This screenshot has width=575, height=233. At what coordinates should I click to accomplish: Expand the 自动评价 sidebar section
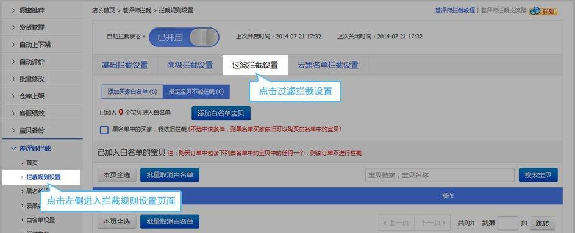42,62
